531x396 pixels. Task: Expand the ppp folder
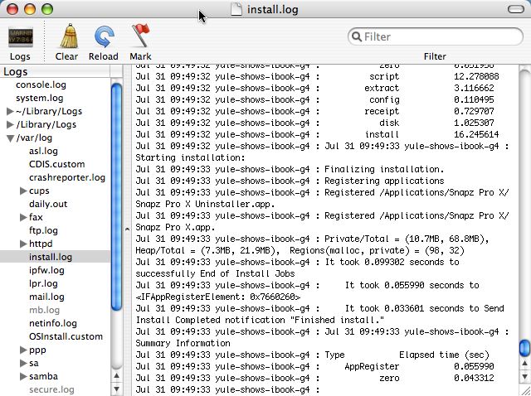point(23,350)
